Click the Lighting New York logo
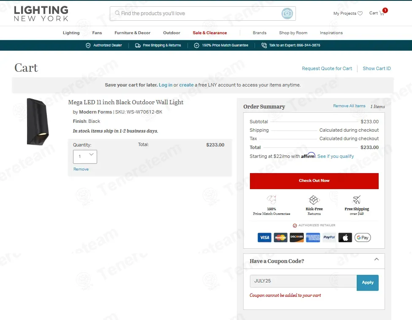The image size is (412, 320). [x=41, y=14]
